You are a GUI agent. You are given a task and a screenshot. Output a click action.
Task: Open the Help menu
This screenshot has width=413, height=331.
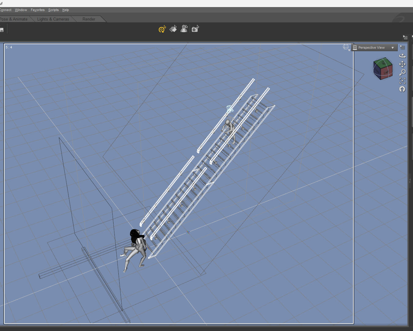[x=65, y=10]
